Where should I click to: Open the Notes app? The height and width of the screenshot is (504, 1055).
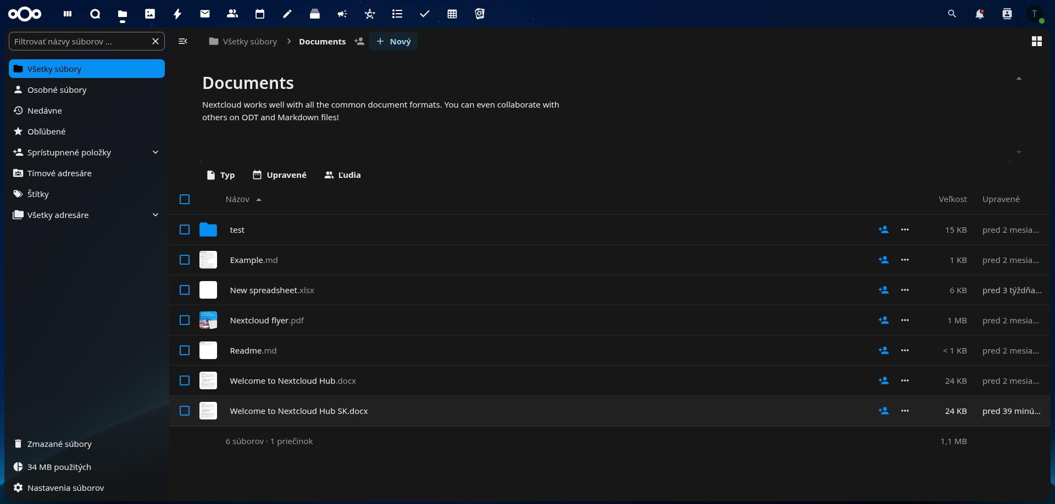[287, 14]
